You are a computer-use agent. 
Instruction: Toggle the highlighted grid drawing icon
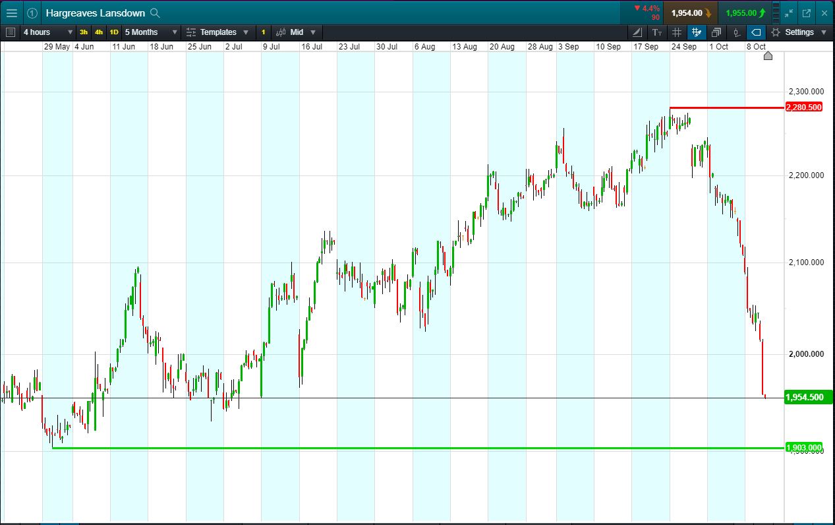pyautogui.click(x=696, y=32)
